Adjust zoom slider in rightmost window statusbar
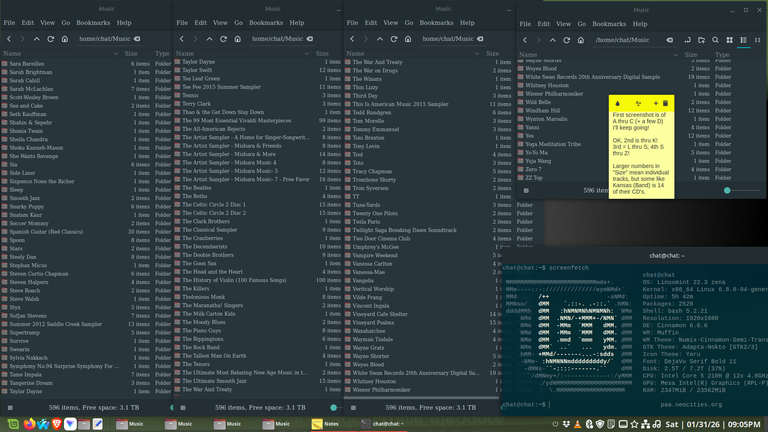This screenshot has width=768, height=432. (x=727, y=191)
